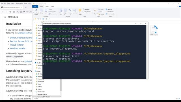Screen dimensions: 181x102
Task: Click Invert selection in the ribbon
Action: [x=111, y=14]
